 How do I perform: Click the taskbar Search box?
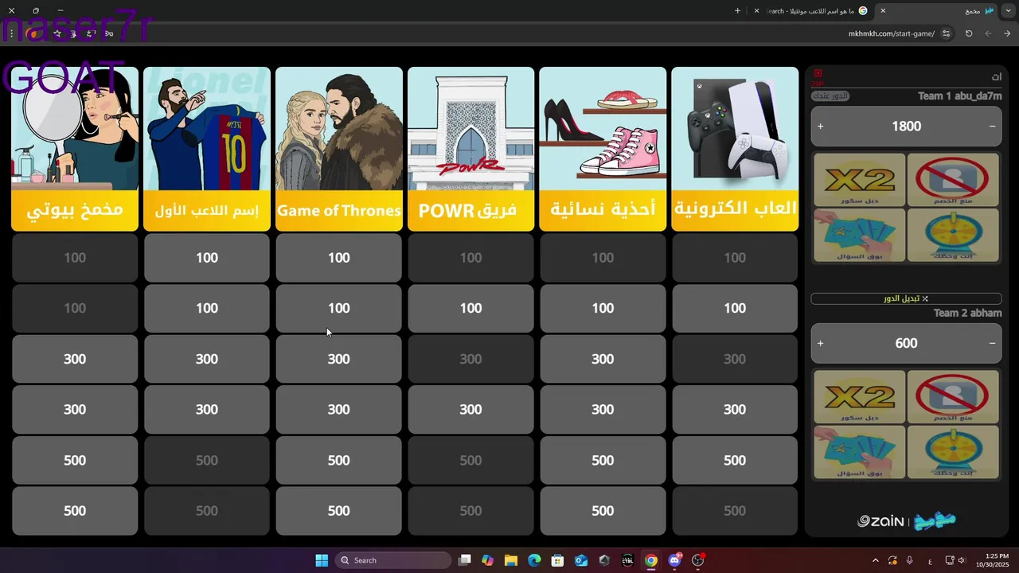393,560
